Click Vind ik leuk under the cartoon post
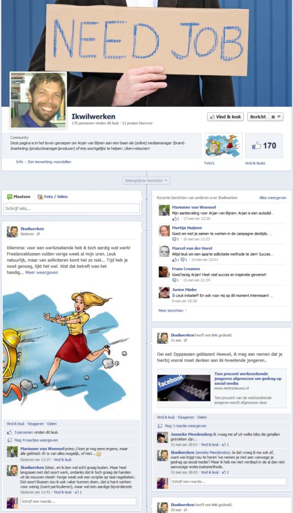This screenshot has height=513, width=293. click(x=16, y=424)
